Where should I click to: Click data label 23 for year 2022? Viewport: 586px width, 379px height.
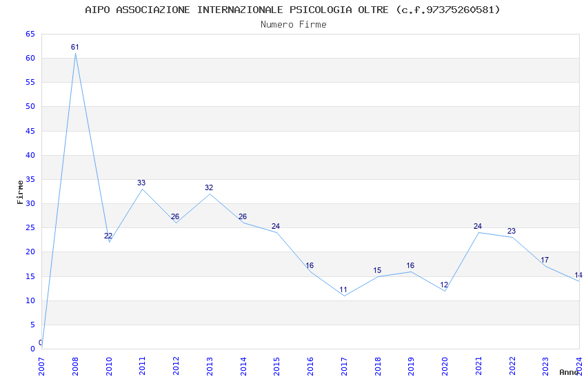tap(512, 231)
